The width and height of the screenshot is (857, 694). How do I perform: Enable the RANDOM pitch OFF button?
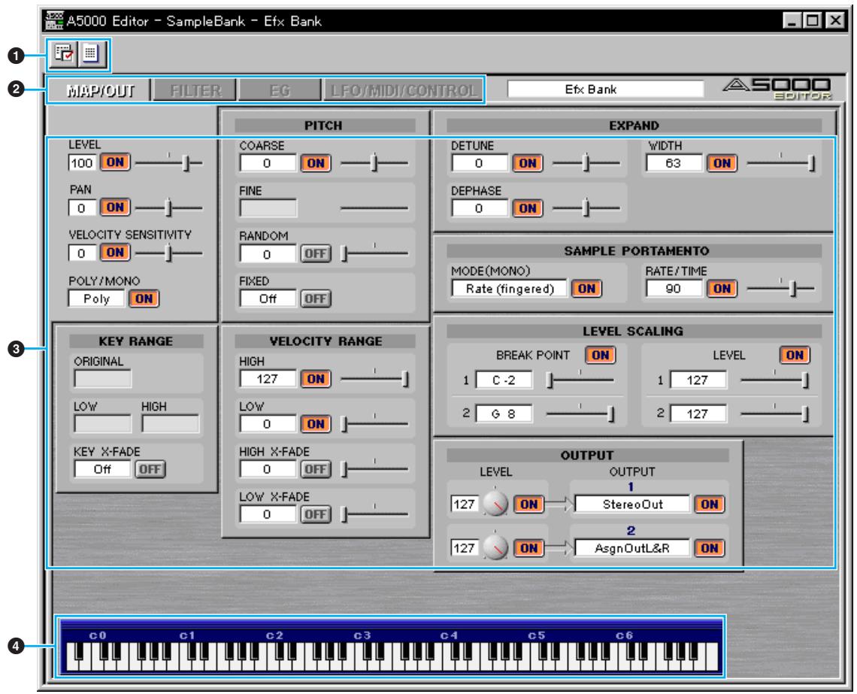point(316,253)
